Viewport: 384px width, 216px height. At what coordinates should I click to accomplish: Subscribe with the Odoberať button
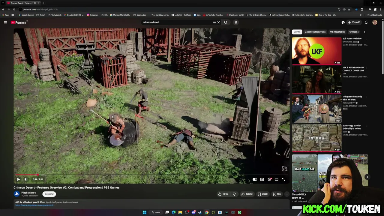pyautogui.click(x=49, y=194)
